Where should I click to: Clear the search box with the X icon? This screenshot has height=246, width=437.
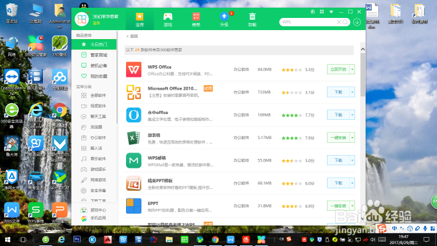click(338, 22)
